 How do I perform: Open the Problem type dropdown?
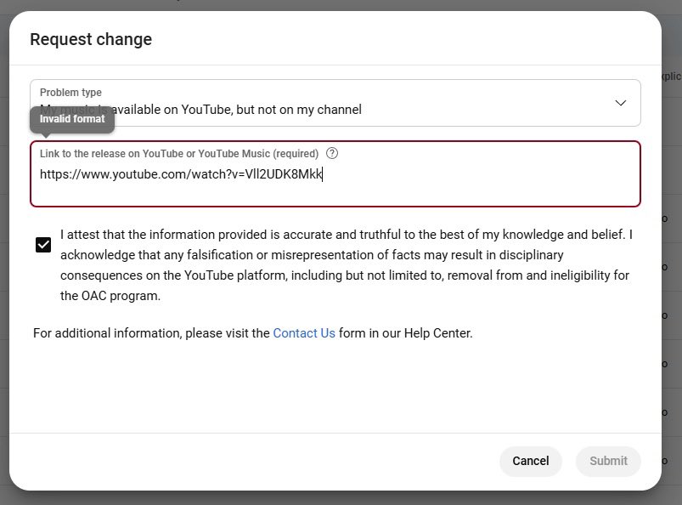pos(335,103)
